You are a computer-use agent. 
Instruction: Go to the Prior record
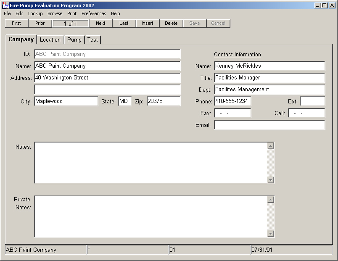tap(40, 23)
